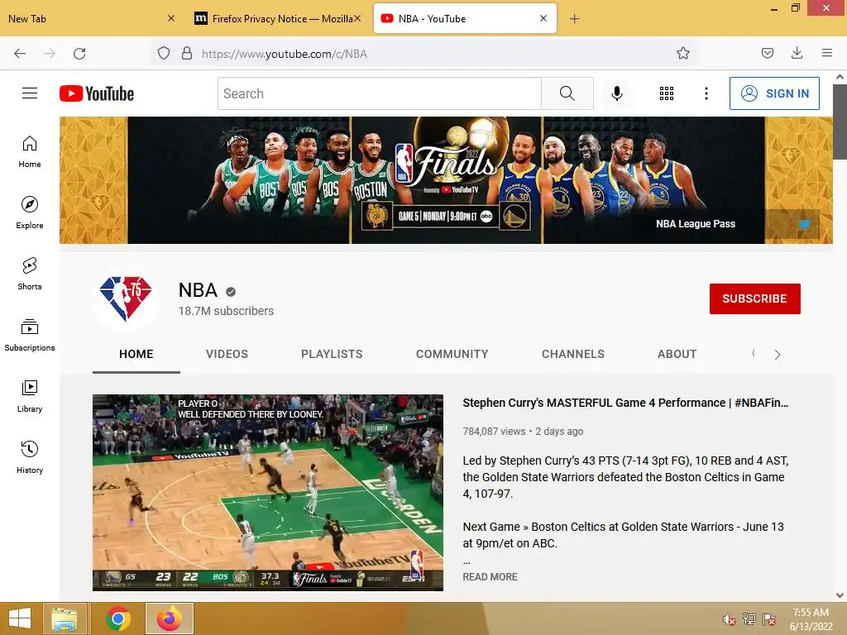Viewport: 847px width, 635px height.
Task: Open File Explorer from taskbar
Action: (x=65, y=618)
